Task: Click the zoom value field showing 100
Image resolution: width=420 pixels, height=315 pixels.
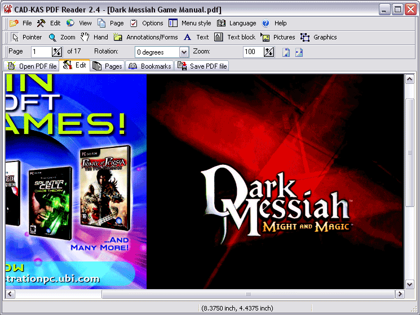Action: [x=253, y=52]
